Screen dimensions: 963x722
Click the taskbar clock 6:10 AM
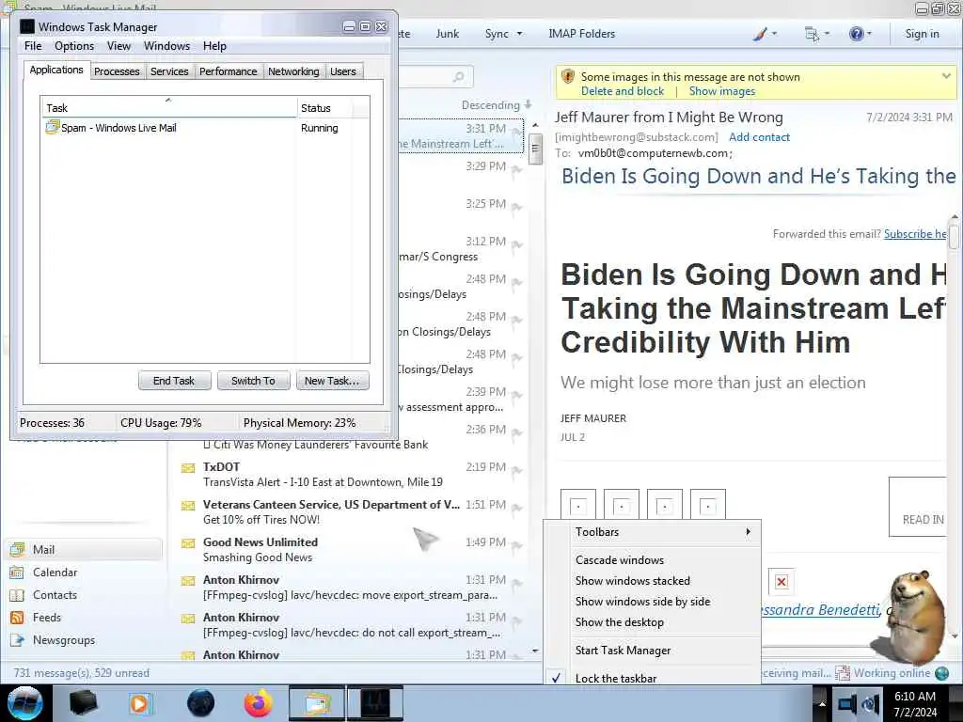tap(914, 697)
